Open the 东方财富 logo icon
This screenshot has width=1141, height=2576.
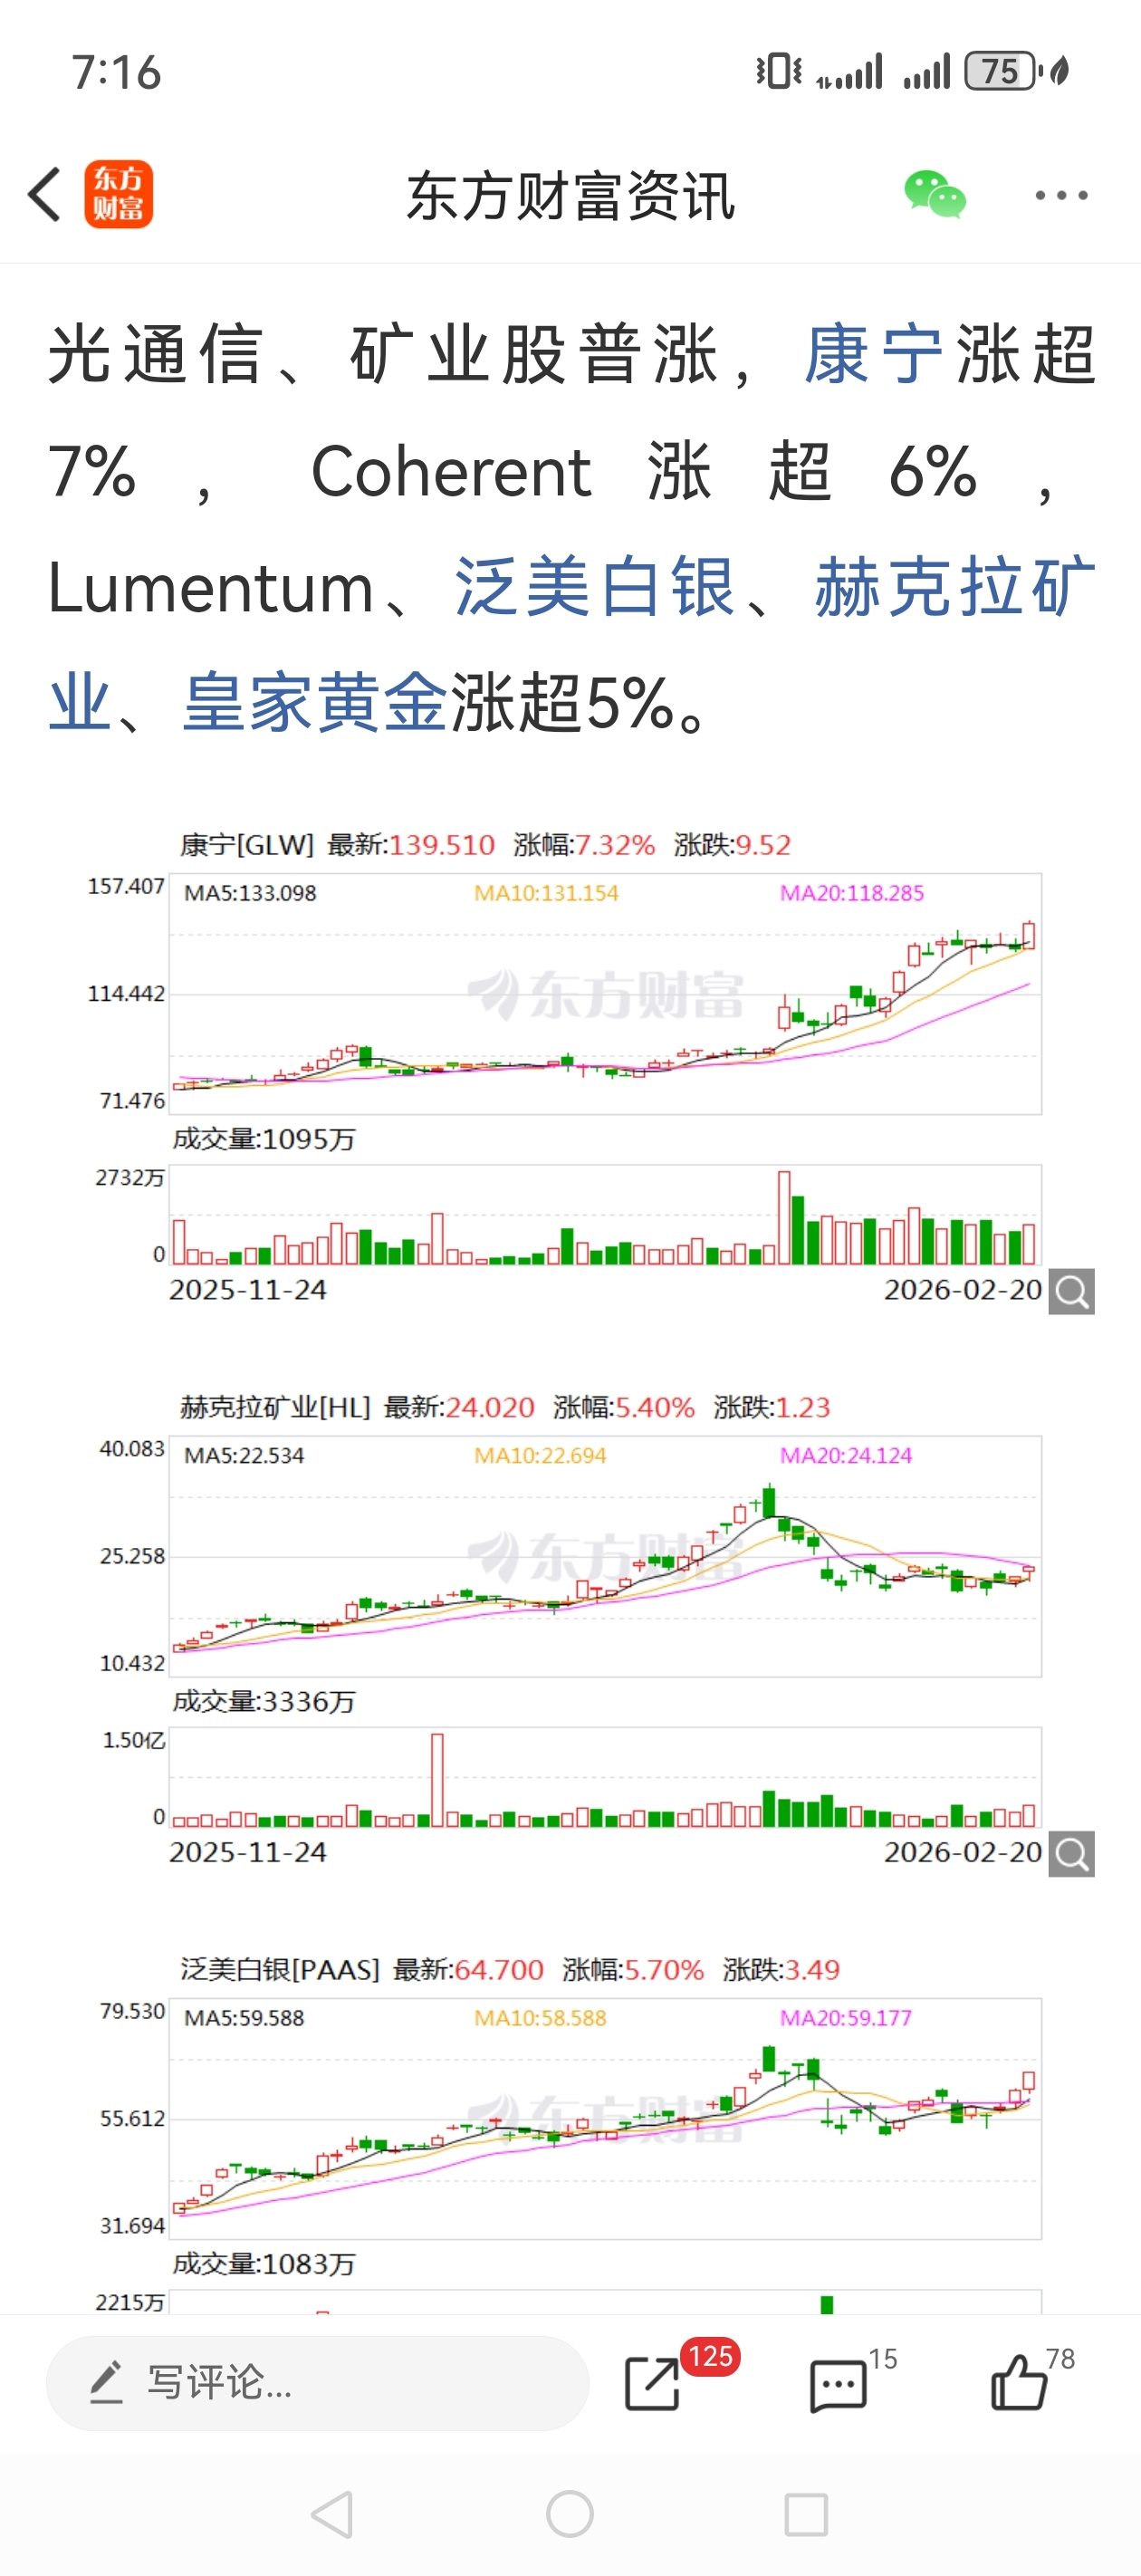coord(118,194)
